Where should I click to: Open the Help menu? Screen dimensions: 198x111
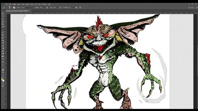tap(49, 4)
